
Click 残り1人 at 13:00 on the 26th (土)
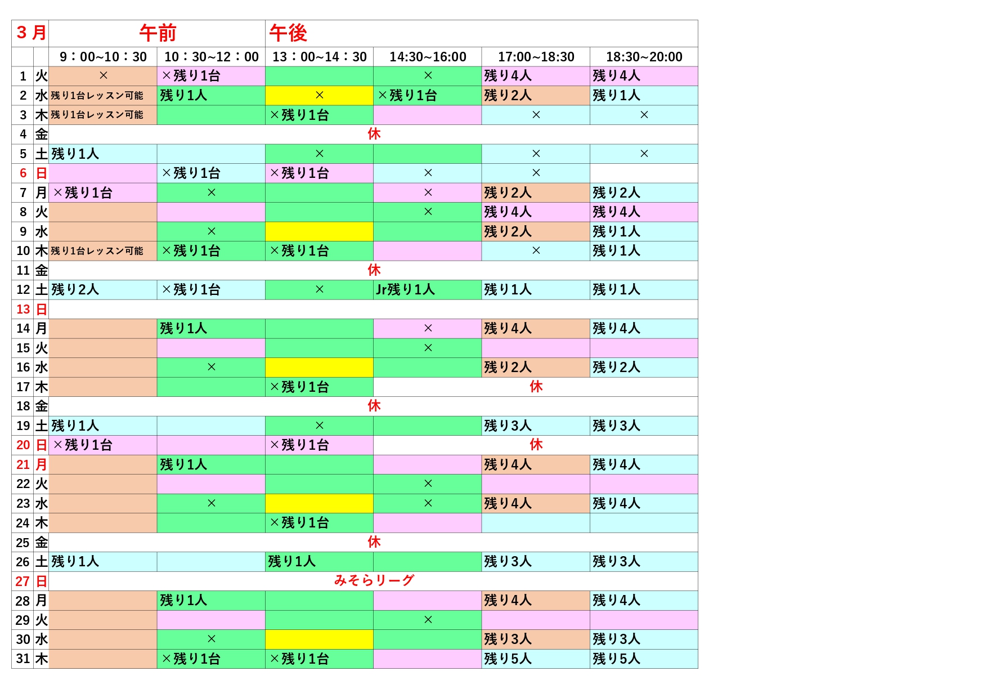(x=291, y=561)
